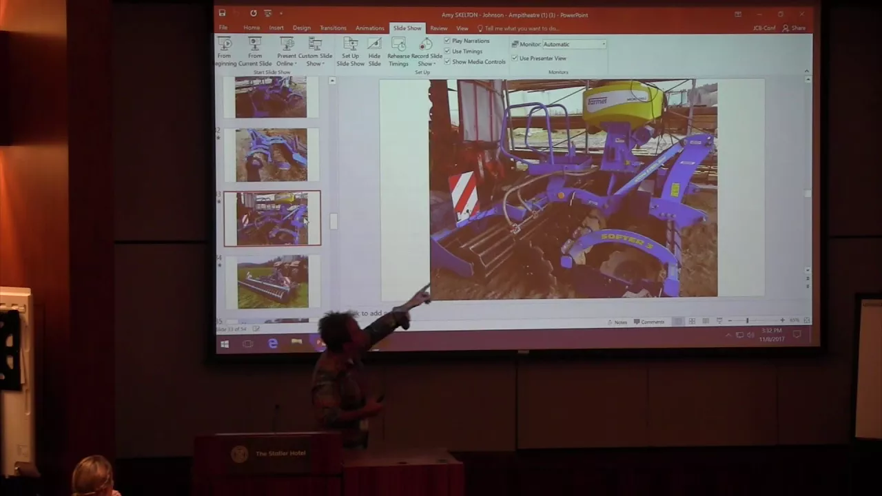Start Slide Show from status bar icon
The height and width of the screenshot is (496, 882).
(x=719, y=321)
